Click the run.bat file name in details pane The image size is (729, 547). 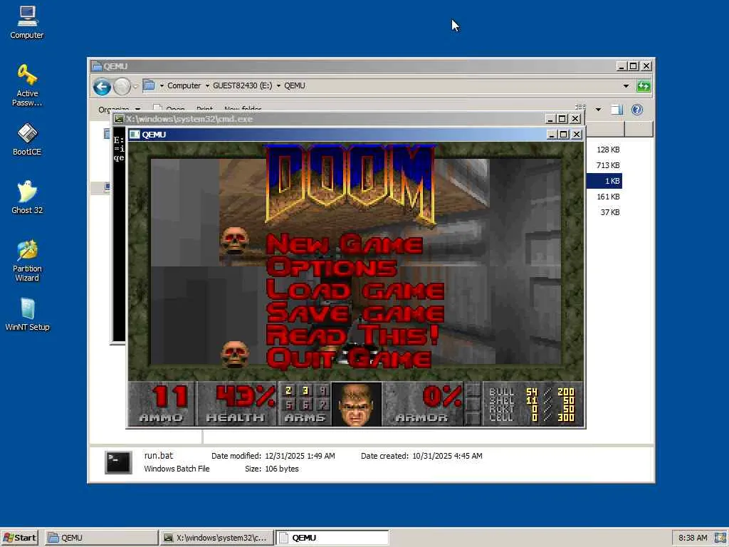click(158, 456)
